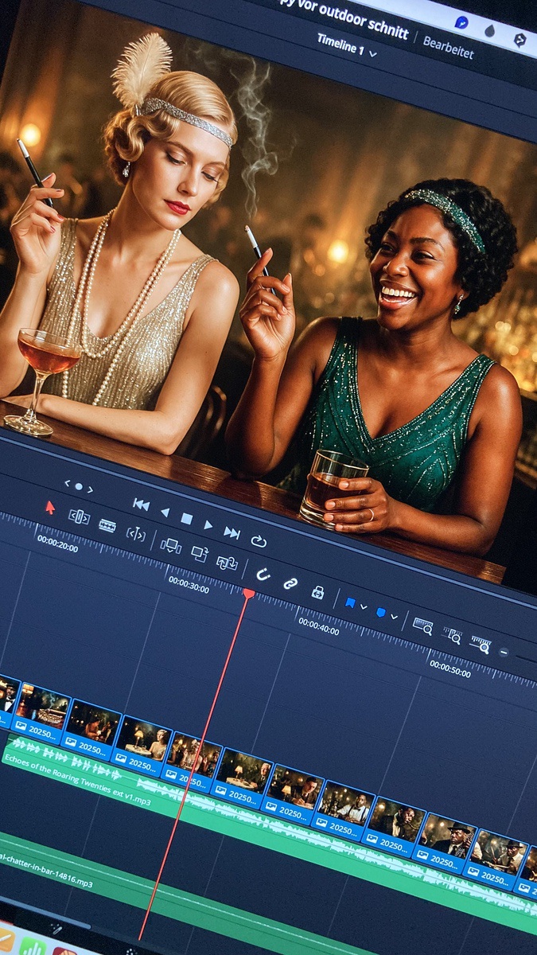This screenshot has height=955, width=537.
Task: Select clip showing man in suspenders
Action: pyautogui.click(x=344, y=809)
